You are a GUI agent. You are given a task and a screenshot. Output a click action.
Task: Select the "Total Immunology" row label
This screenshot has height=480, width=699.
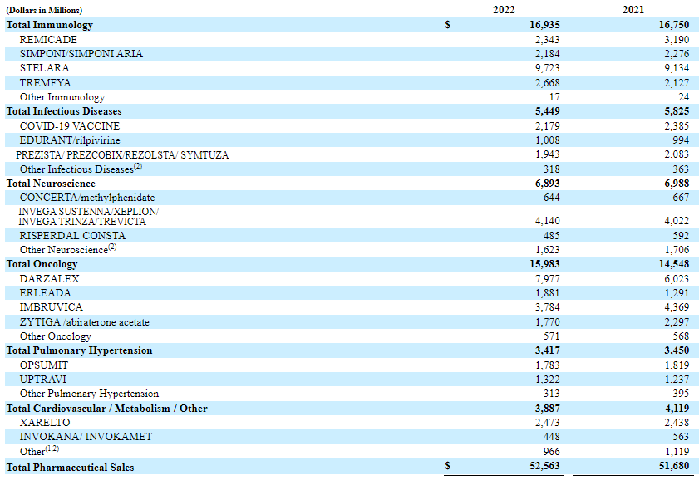[50, 25]
